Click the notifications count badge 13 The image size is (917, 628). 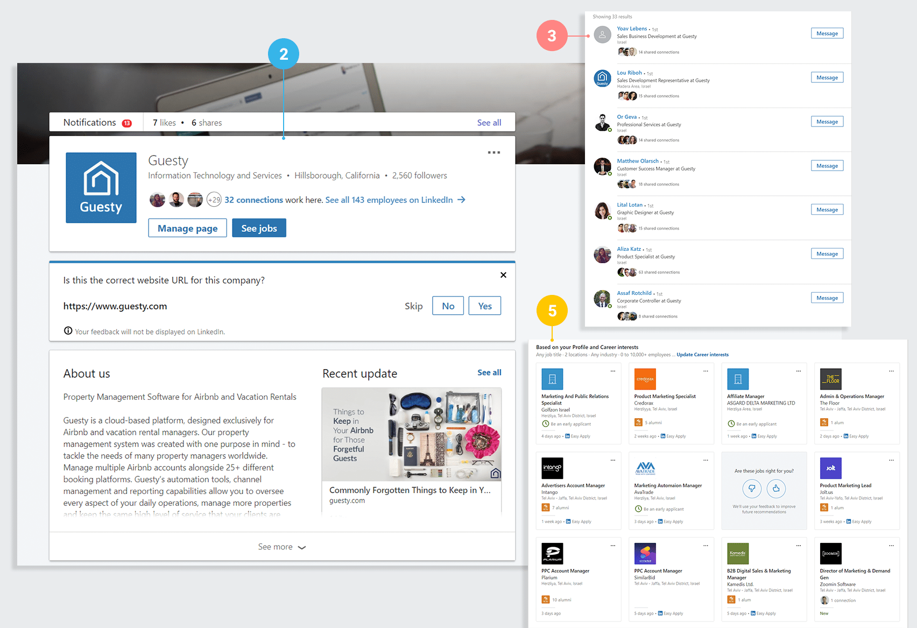(127, 123)
